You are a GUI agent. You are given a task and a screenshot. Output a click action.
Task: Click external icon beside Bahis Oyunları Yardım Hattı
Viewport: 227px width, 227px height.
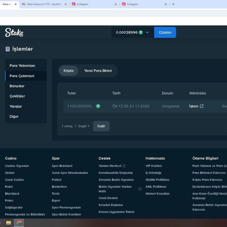click(x=140, y=189)
